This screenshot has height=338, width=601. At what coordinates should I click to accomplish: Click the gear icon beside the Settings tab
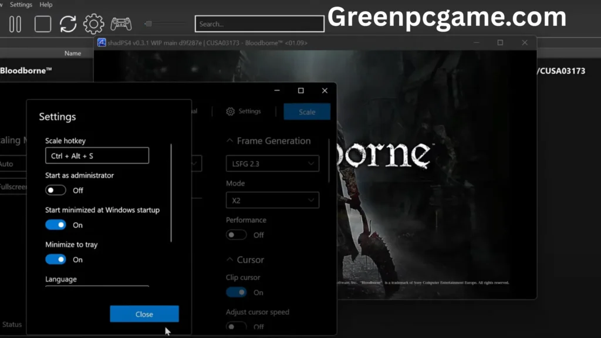coord(230,111)
